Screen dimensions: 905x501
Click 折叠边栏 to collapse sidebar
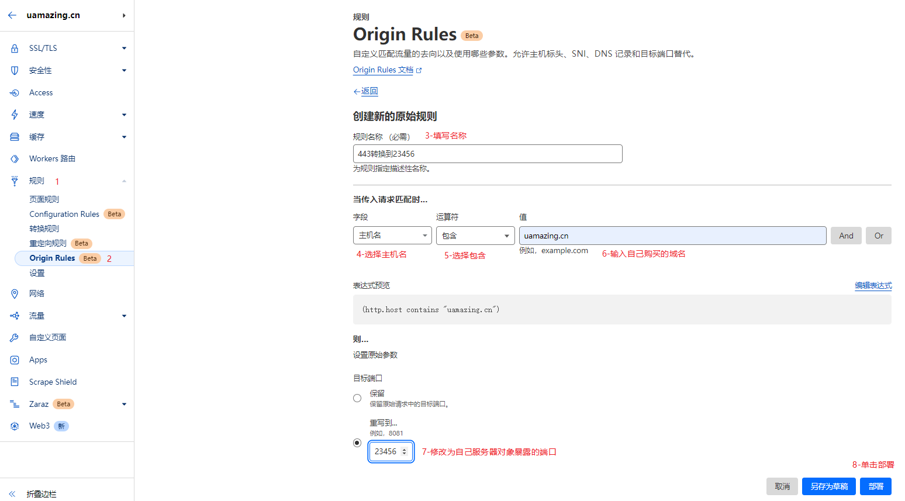[42, 494]
